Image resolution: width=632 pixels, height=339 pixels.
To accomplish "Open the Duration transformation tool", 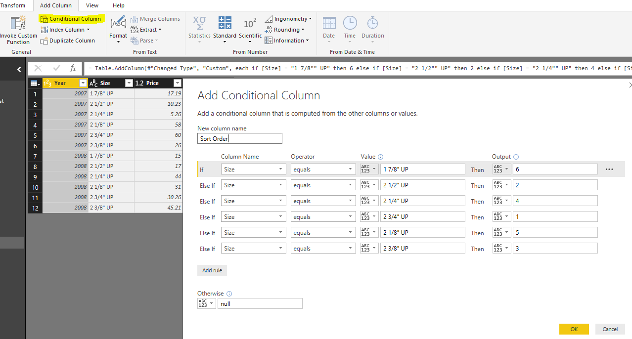I will pyautogui.click(x=372, y=29).
